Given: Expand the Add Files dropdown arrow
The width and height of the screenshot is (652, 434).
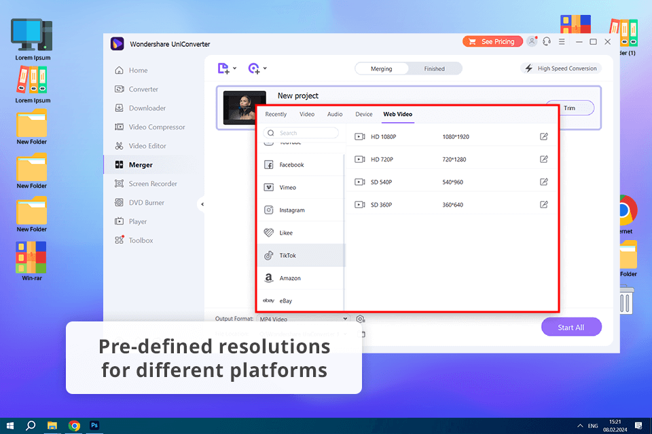Looking at the screenshot, I should [x=235, y=68].
